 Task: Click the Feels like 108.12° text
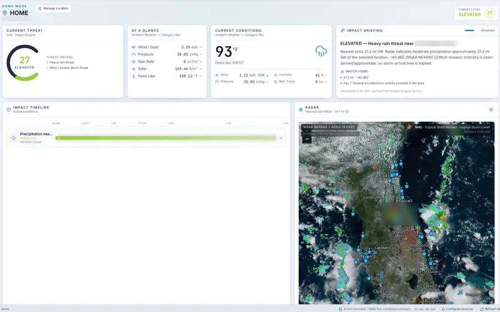(x=229, y=63)
